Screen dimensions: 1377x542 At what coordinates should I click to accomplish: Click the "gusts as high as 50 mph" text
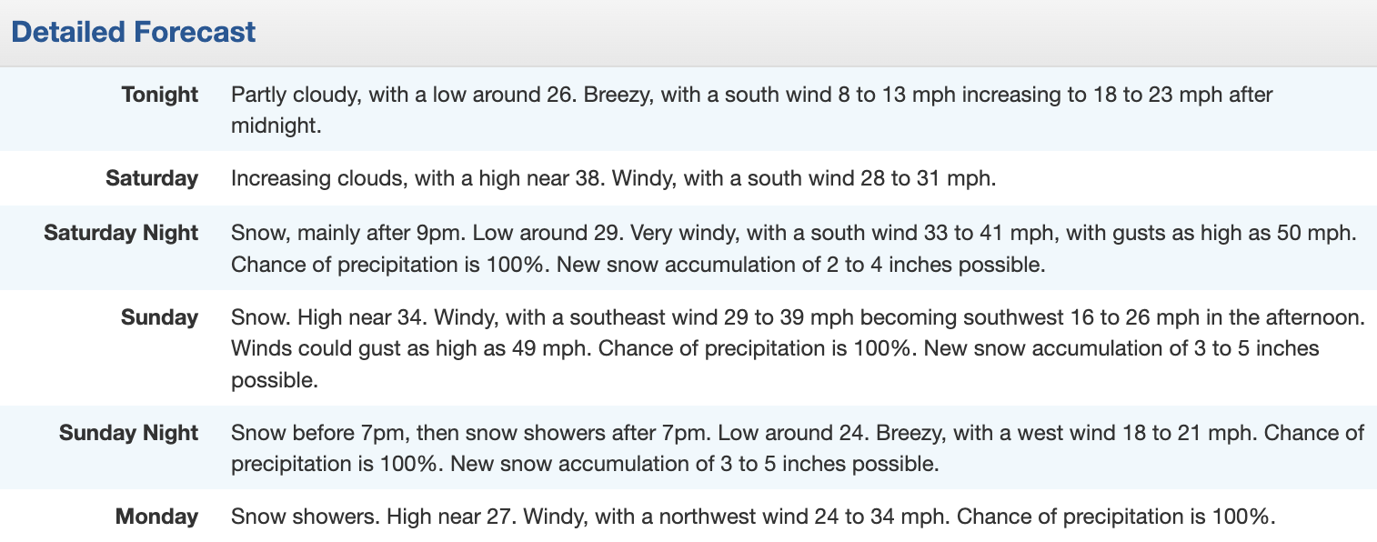pos(1230,233)
